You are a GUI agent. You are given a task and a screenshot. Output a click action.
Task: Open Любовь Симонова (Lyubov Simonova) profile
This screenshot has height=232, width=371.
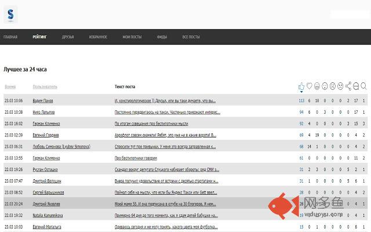pos(61,147)
